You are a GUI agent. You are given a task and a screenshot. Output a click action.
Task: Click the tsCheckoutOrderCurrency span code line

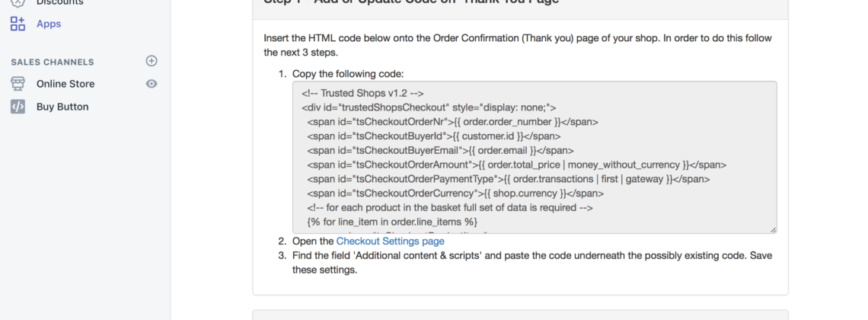coord(455,194)
